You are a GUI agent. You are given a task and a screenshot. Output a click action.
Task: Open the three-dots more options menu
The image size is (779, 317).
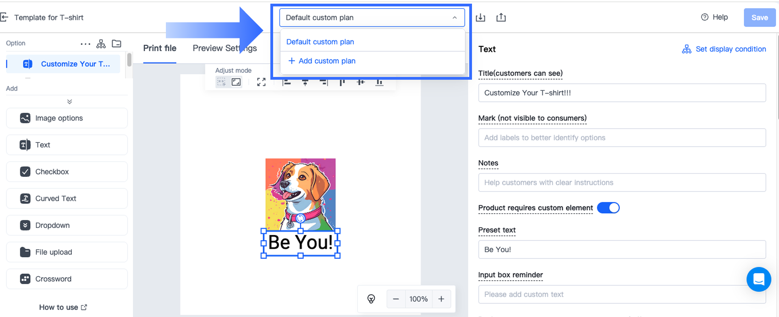[85, 44]
